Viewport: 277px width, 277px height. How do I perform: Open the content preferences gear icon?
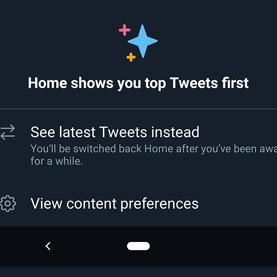coord(7,204)
